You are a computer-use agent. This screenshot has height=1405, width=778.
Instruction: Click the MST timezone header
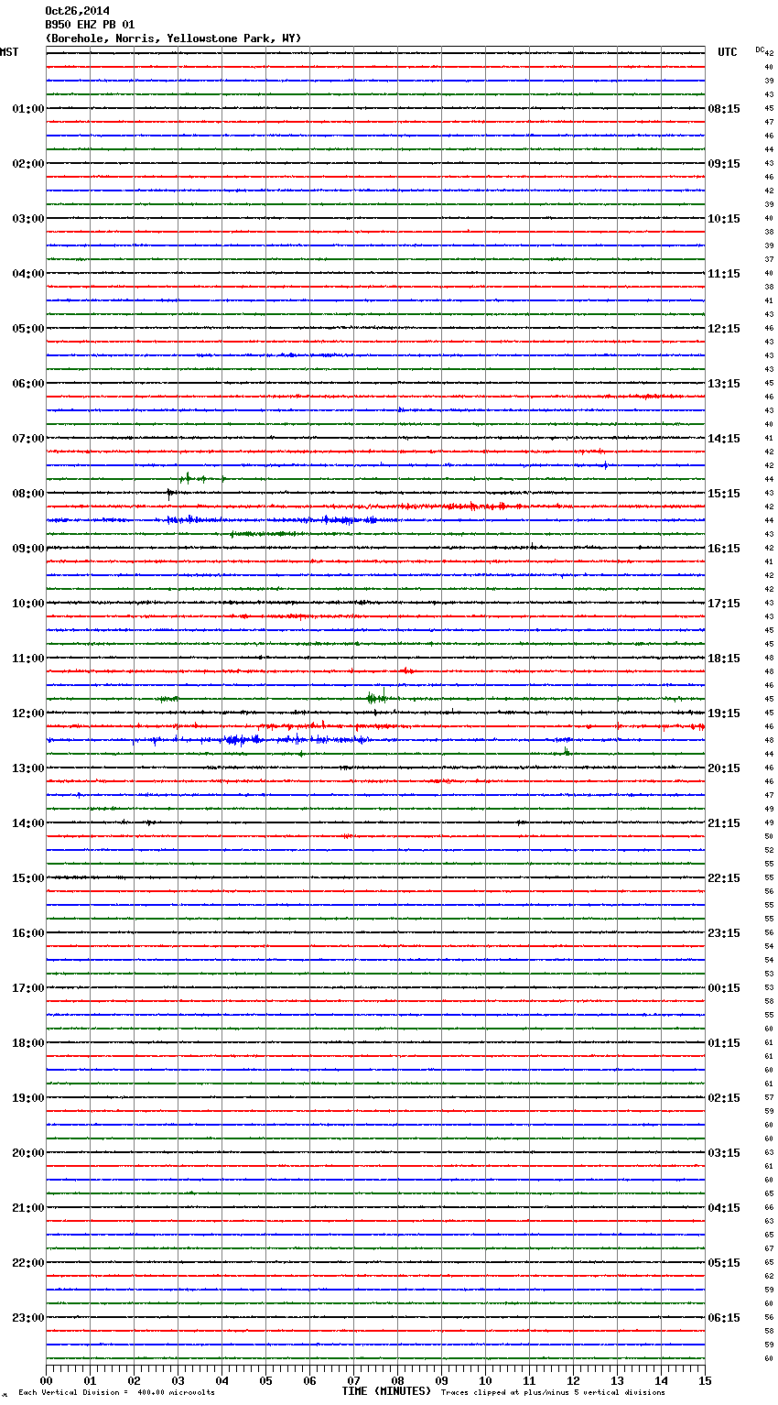(9, 52)
